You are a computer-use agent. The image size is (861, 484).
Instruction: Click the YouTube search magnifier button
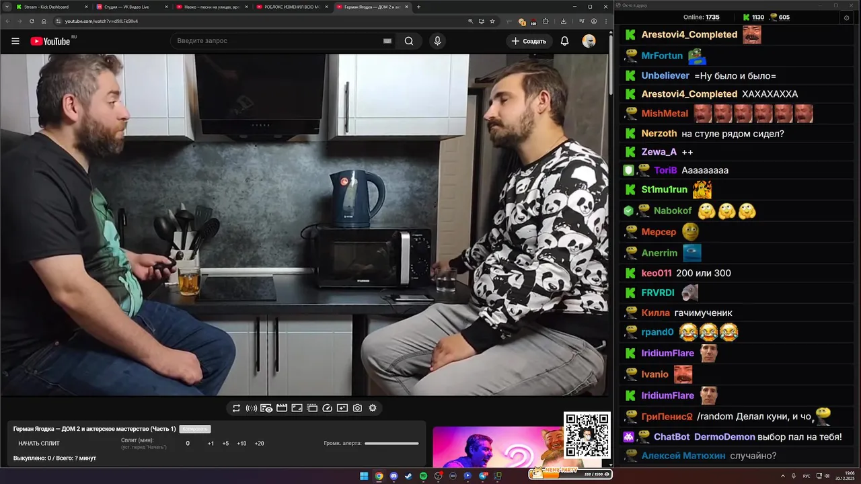409,41
